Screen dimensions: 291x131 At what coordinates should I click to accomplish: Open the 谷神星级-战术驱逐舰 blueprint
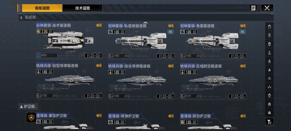(69, 40)
